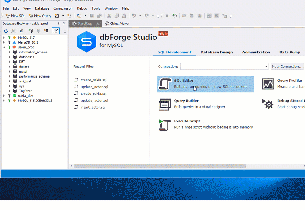This screenshot has width=305, height=210.
Task: Click the Execute Script... title link
Action: 189,121
